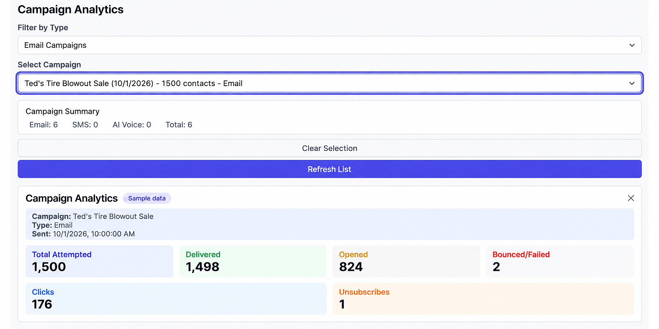Click the Bounced/Failed value 2
The height and width of the screenshot is (329, 659).
pos(496,267)
